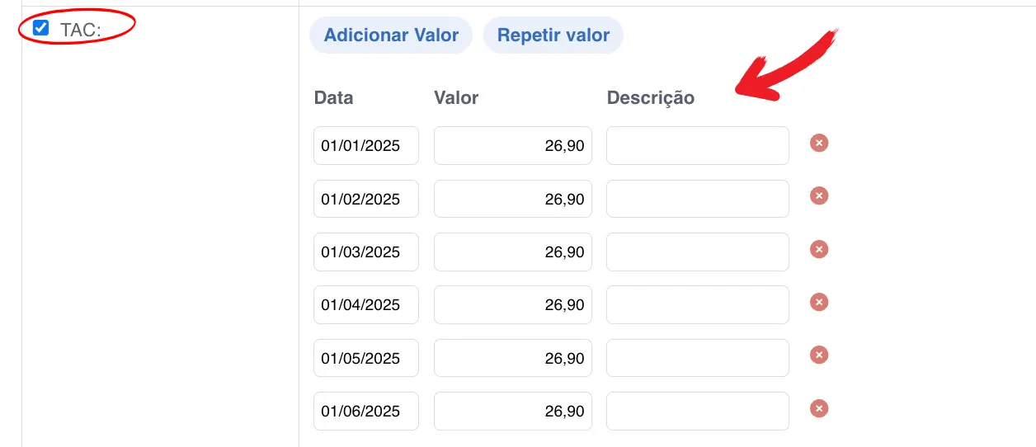
Task: Uncheck the TAC checkbox
Action: (40, 28)
